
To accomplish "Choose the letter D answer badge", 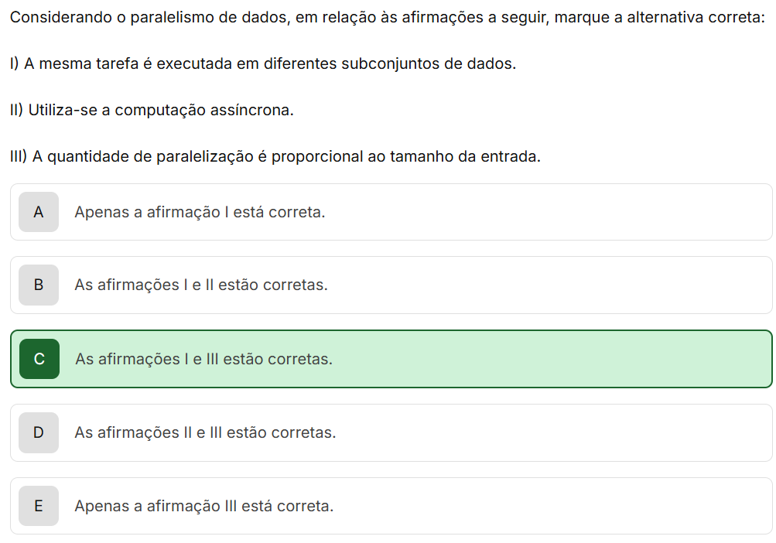I will [39, 432].
